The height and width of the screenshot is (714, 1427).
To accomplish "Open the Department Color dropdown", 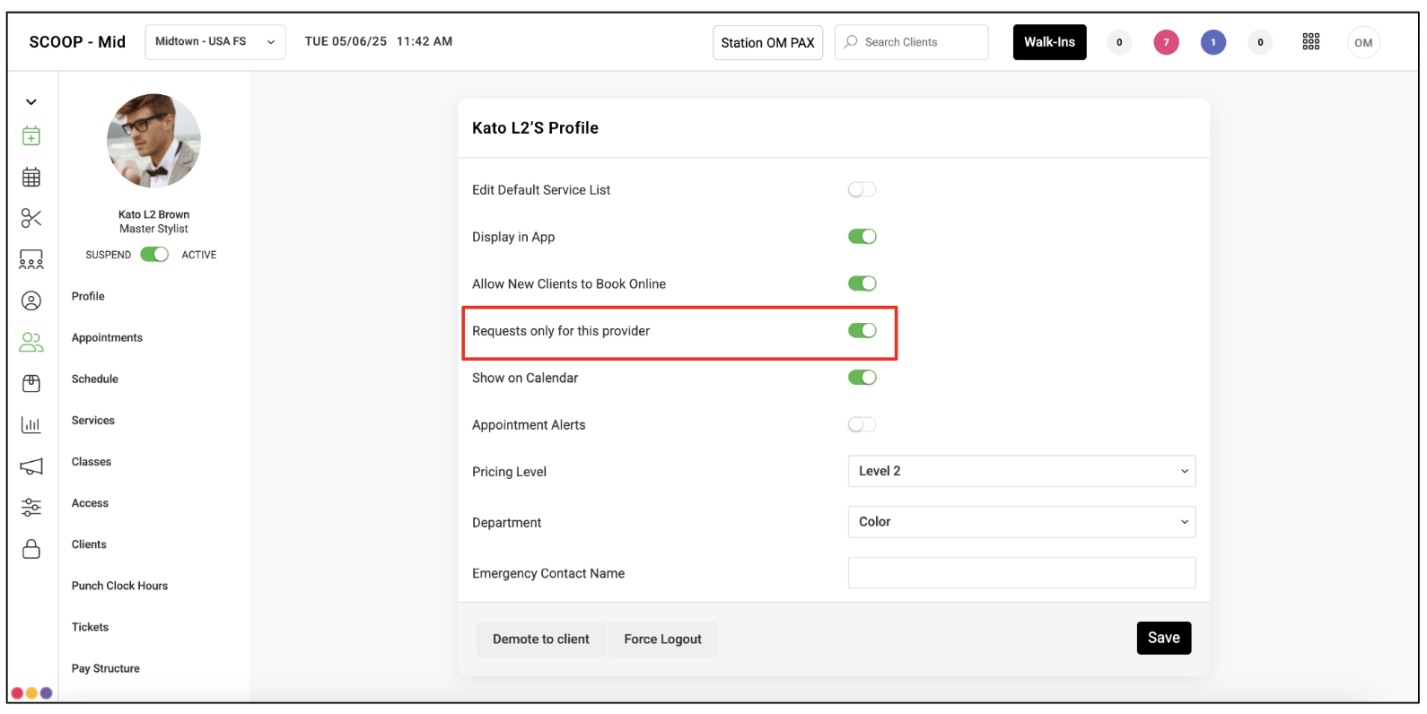I will pyautogui.click(x=1021, y=522).
